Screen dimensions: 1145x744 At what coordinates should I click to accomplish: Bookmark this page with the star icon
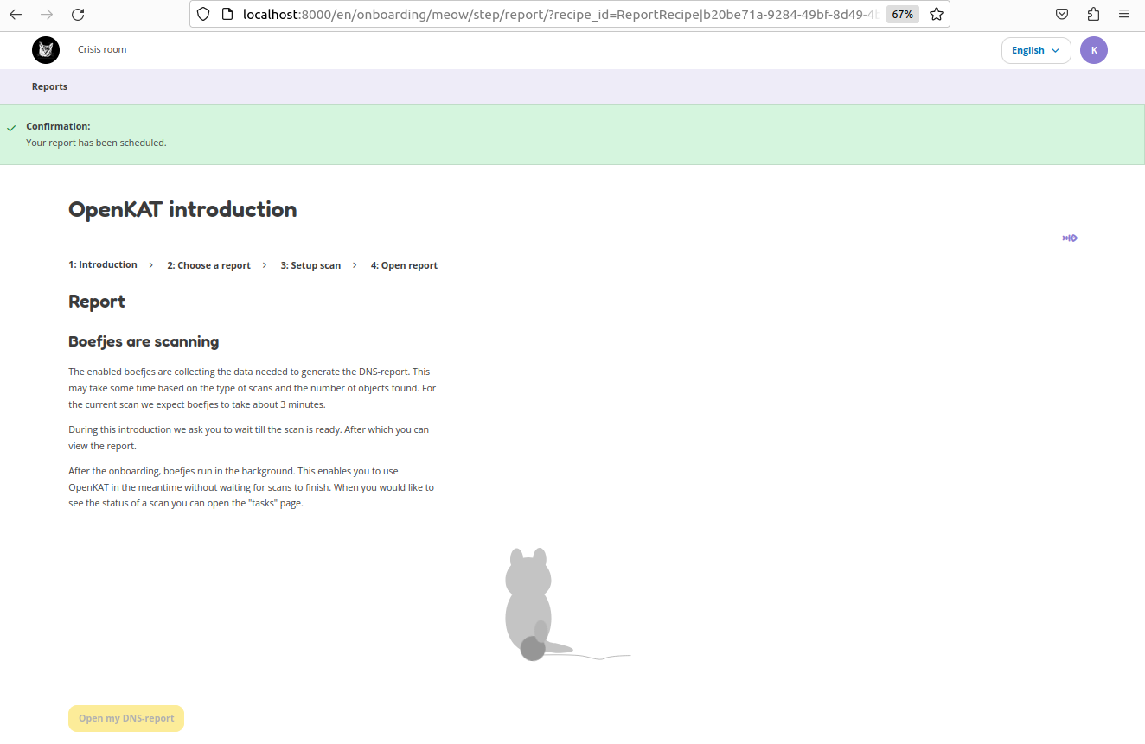tap(936, 14)
